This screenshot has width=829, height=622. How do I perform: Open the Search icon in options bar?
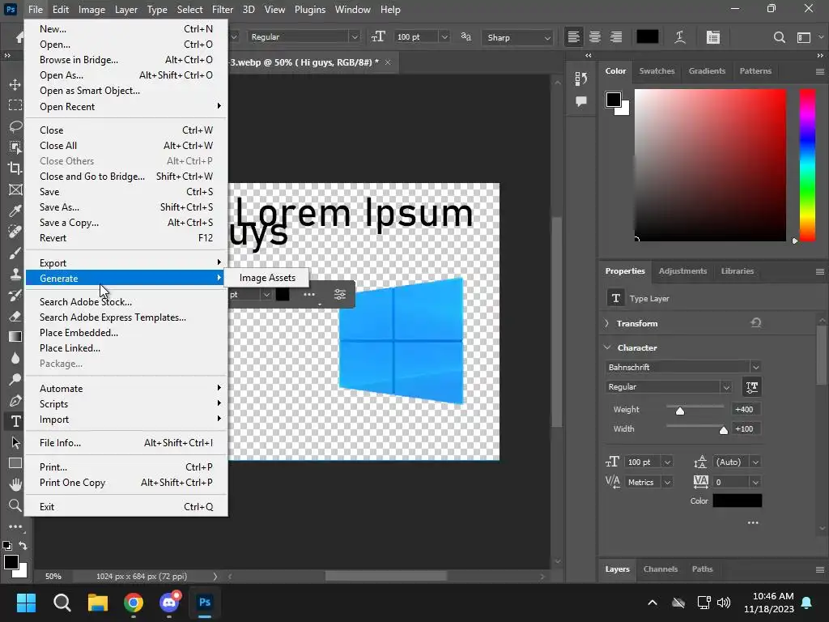coord(779,37)
